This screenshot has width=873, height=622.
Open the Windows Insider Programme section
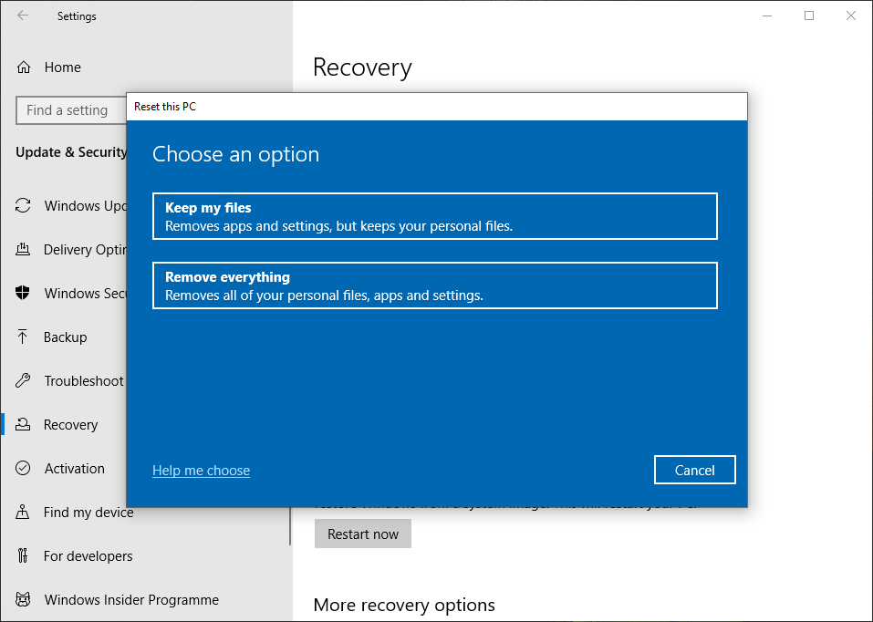point(23,599)
